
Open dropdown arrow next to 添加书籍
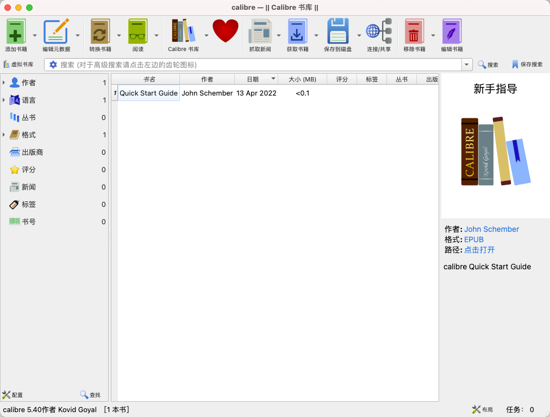(x=35, y=35)
